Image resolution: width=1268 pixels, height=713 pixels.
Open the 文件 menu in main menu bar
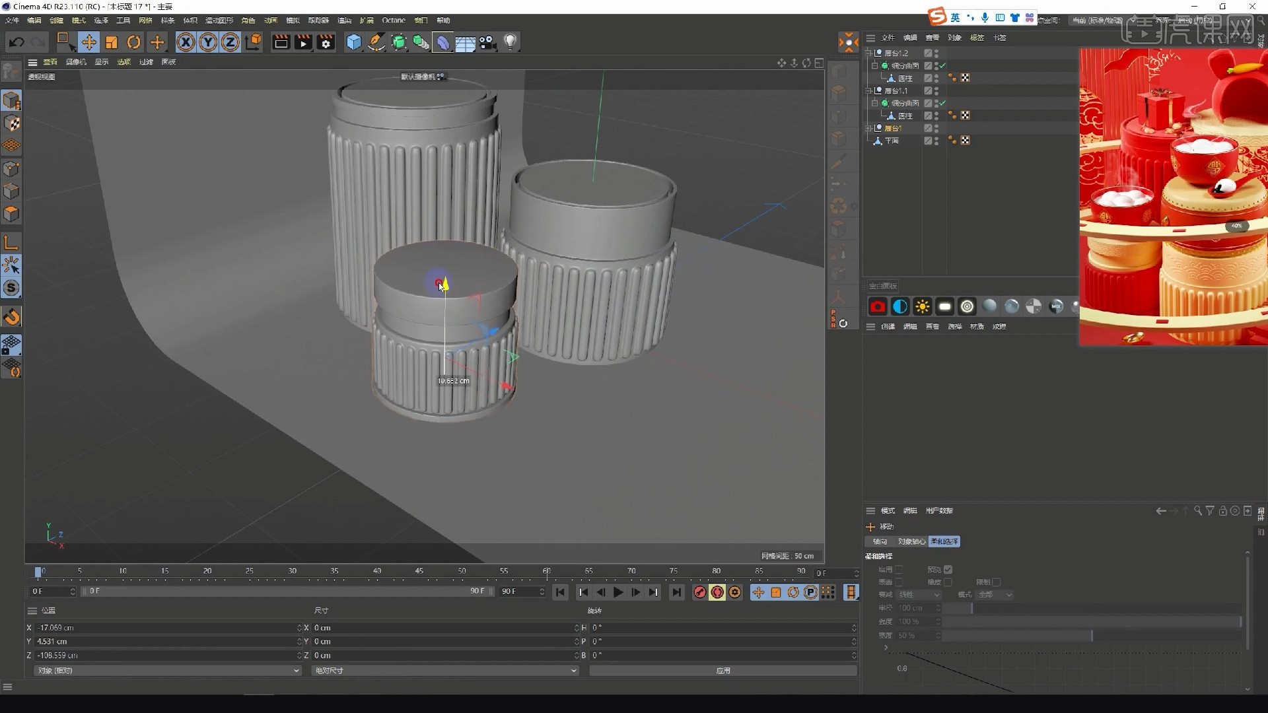click(12, 20)
